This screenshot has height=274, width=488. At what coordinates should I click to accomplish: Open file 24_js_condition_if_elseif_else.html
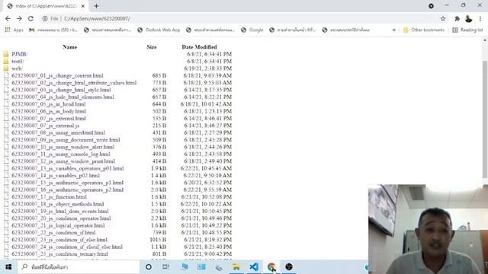67,247
